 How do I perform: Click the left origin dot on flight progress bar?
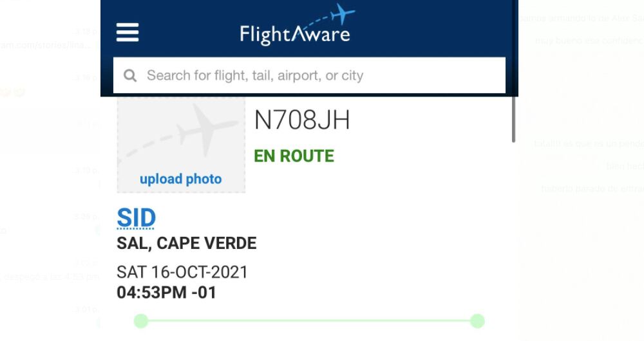[x=141, y=320]
